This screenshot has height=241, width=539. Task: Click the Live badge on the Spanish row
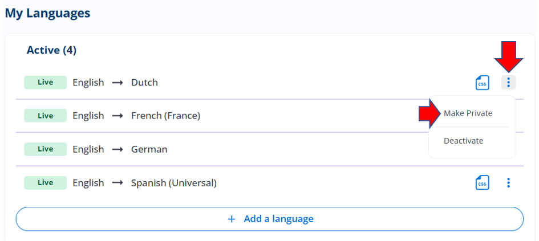(x=46, y=183)
